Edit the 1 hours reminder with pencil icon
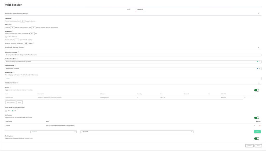 255,126
